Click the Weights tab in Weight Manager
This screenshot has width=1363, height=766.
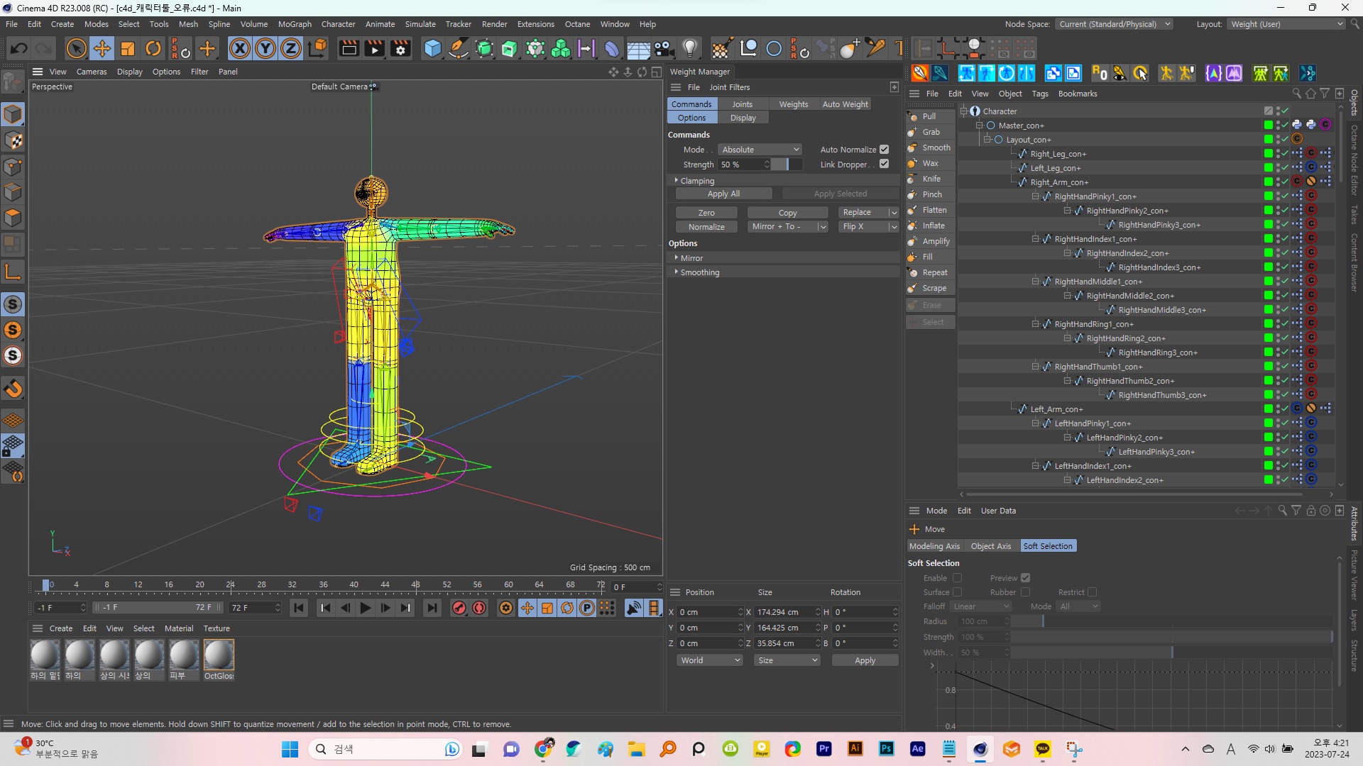click(x=793, y=103)
